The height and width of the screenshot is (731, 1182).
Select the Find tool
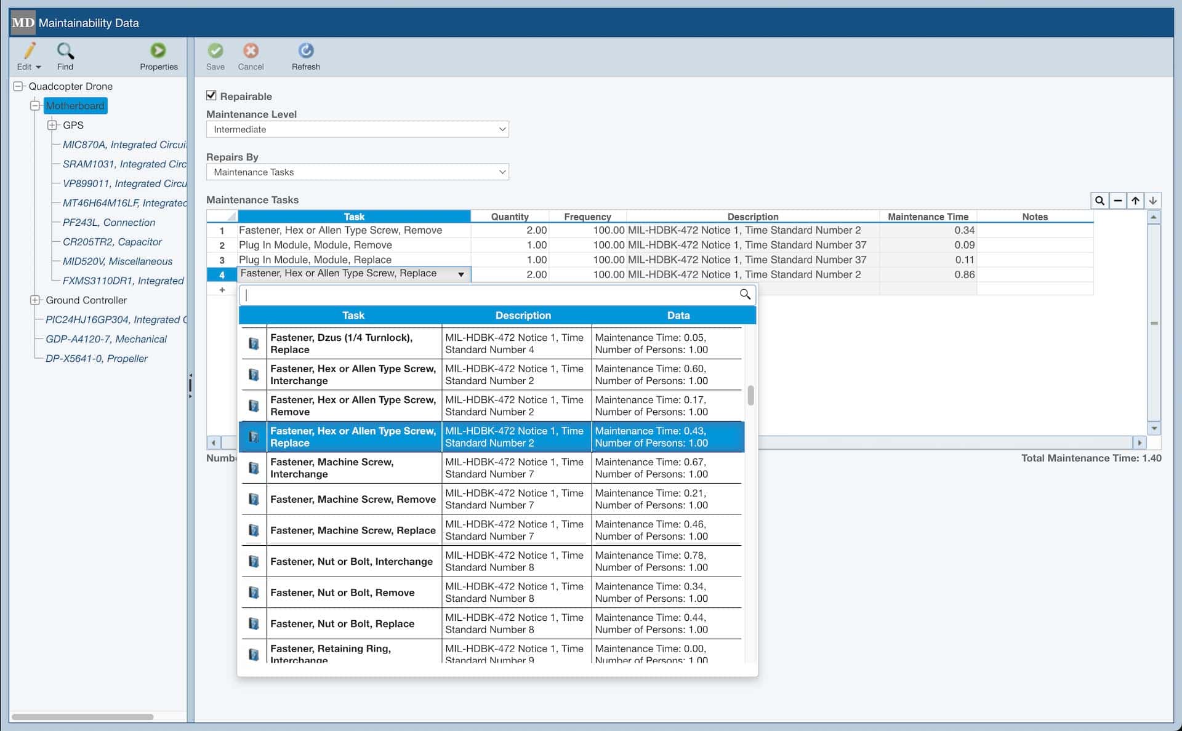coord(65,56)
